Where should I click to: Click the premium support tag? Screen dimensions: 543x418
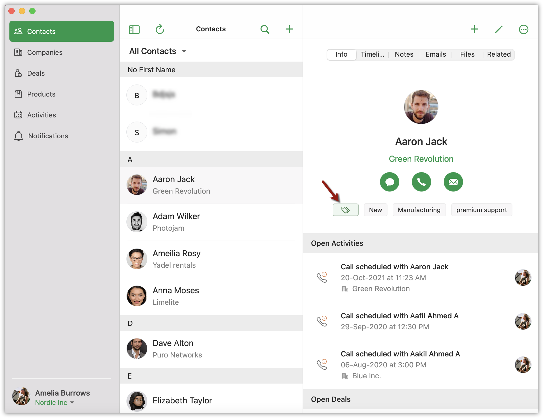[481, 210]
